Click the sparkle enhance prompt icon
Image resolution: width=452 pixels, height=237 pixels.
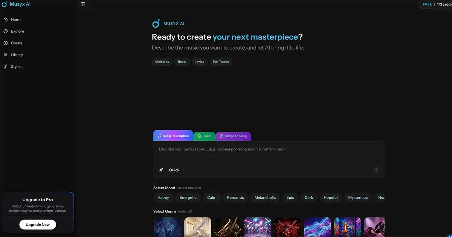pyautogui.click(x=161, y=170)
